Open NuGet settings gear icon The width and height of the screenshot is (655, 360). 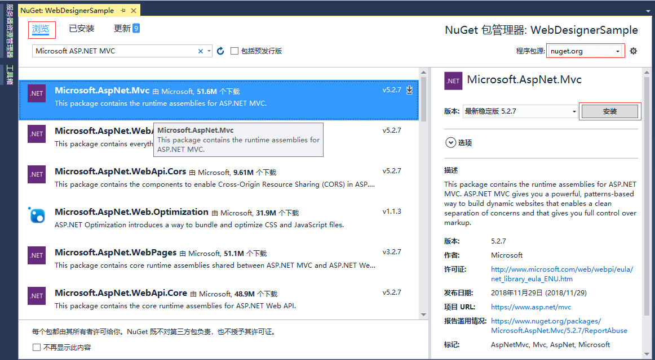pyautogui.click(x=633, y=51)
